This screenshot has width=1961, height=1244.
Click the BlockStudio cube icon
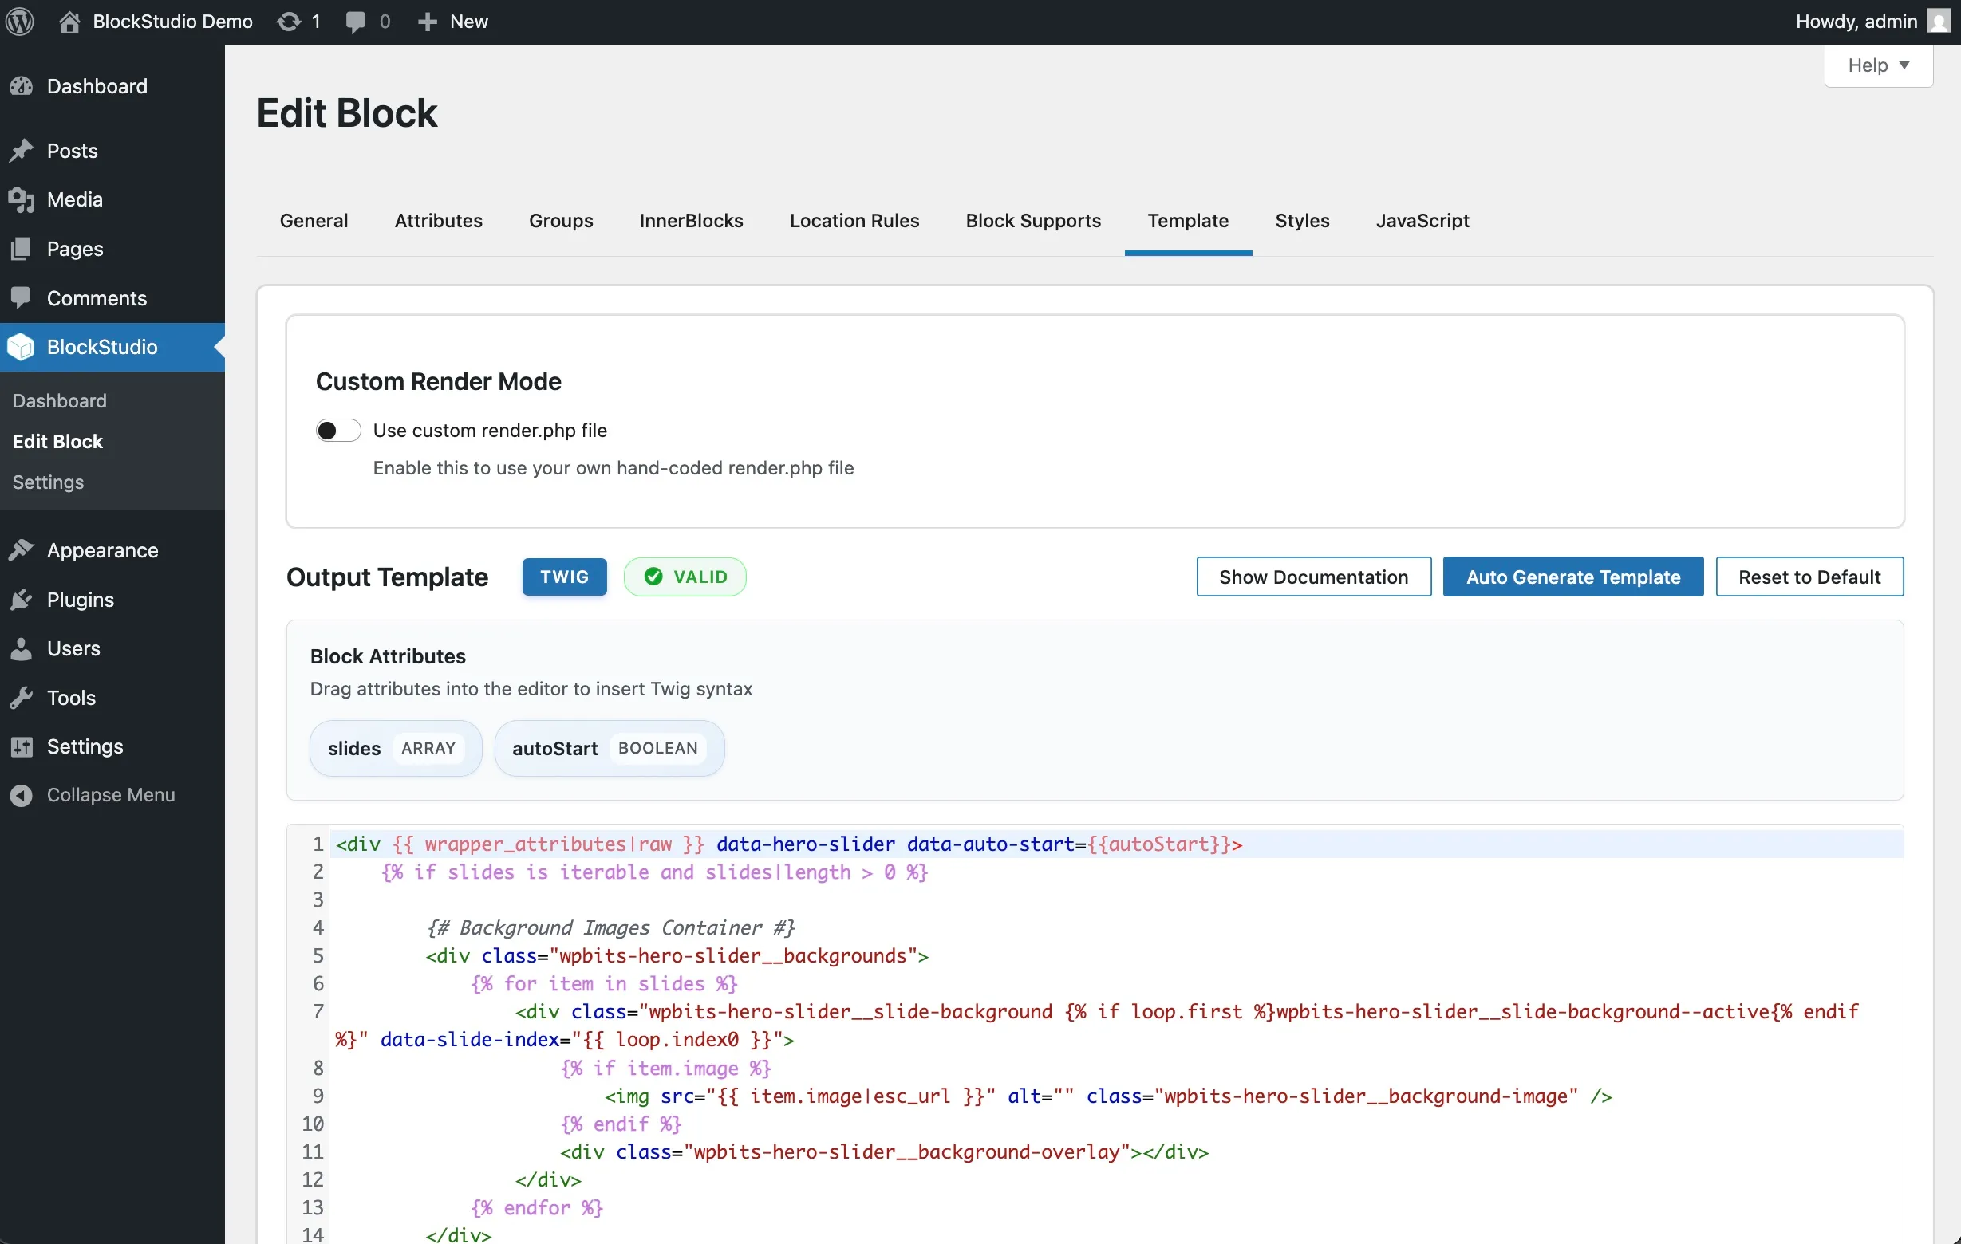(x=22, y=347)
